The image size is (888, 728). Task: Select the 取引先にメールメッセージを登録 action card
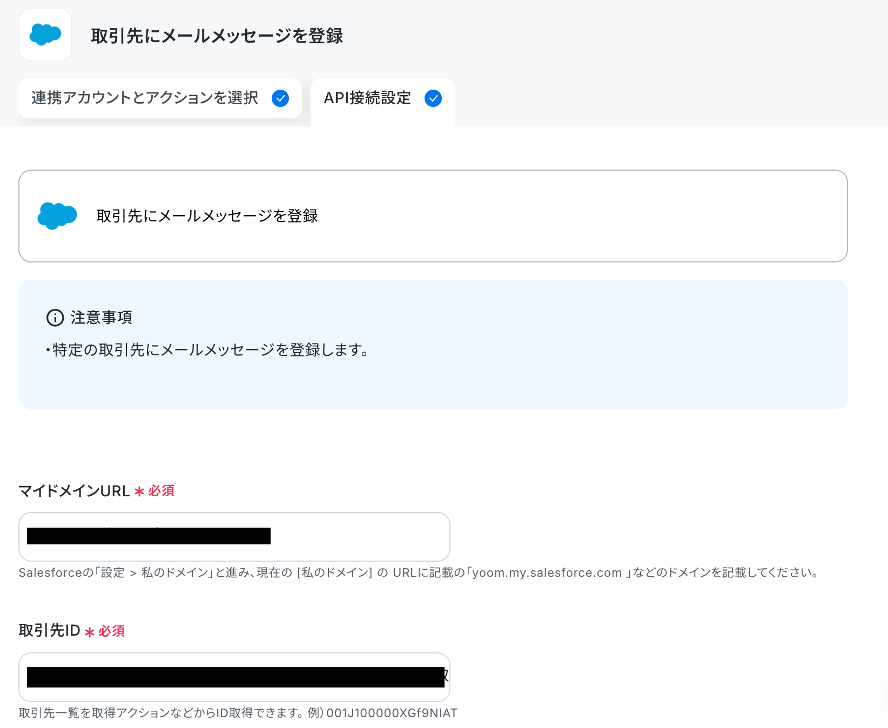[x=433, y=216]
